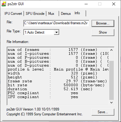Click the frame rate 29.97 row
121x122 pixels.
coord(57,81)
